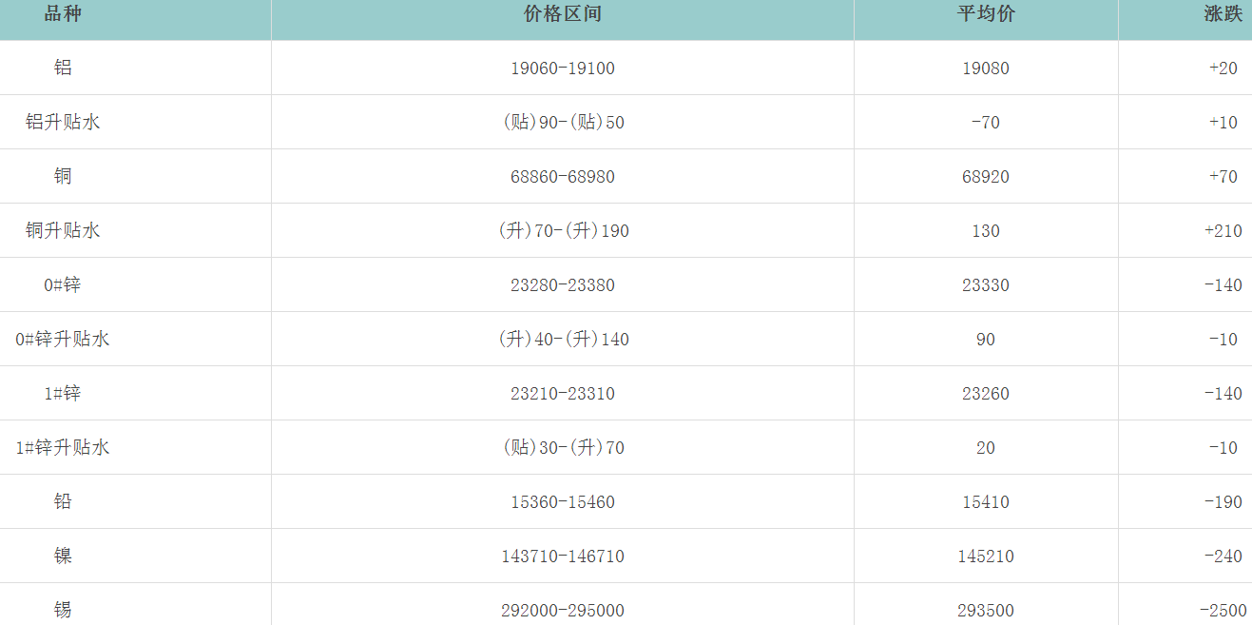Click the 平均价 column header
1252x625 pixels.
coord(985,14)
